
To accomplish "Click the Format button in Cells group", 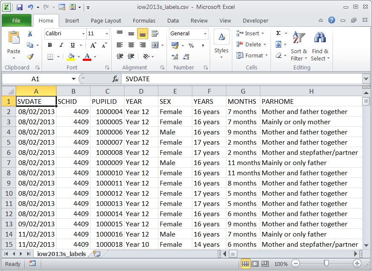I will pyautogui.click(x=252, y=55).
